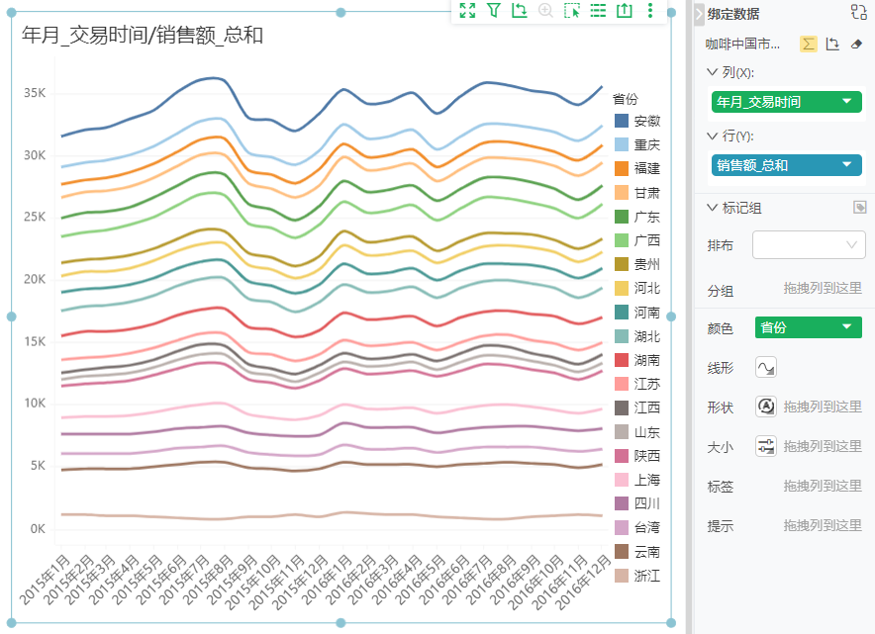Click the 甘肃 legend color swatch

click(622, 192)
